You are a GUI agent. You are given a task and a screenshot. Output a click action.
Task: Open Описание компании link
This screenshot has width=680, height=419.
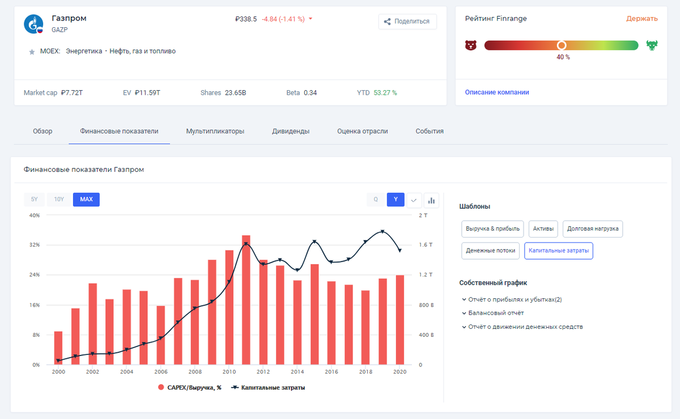pos(497,92)
